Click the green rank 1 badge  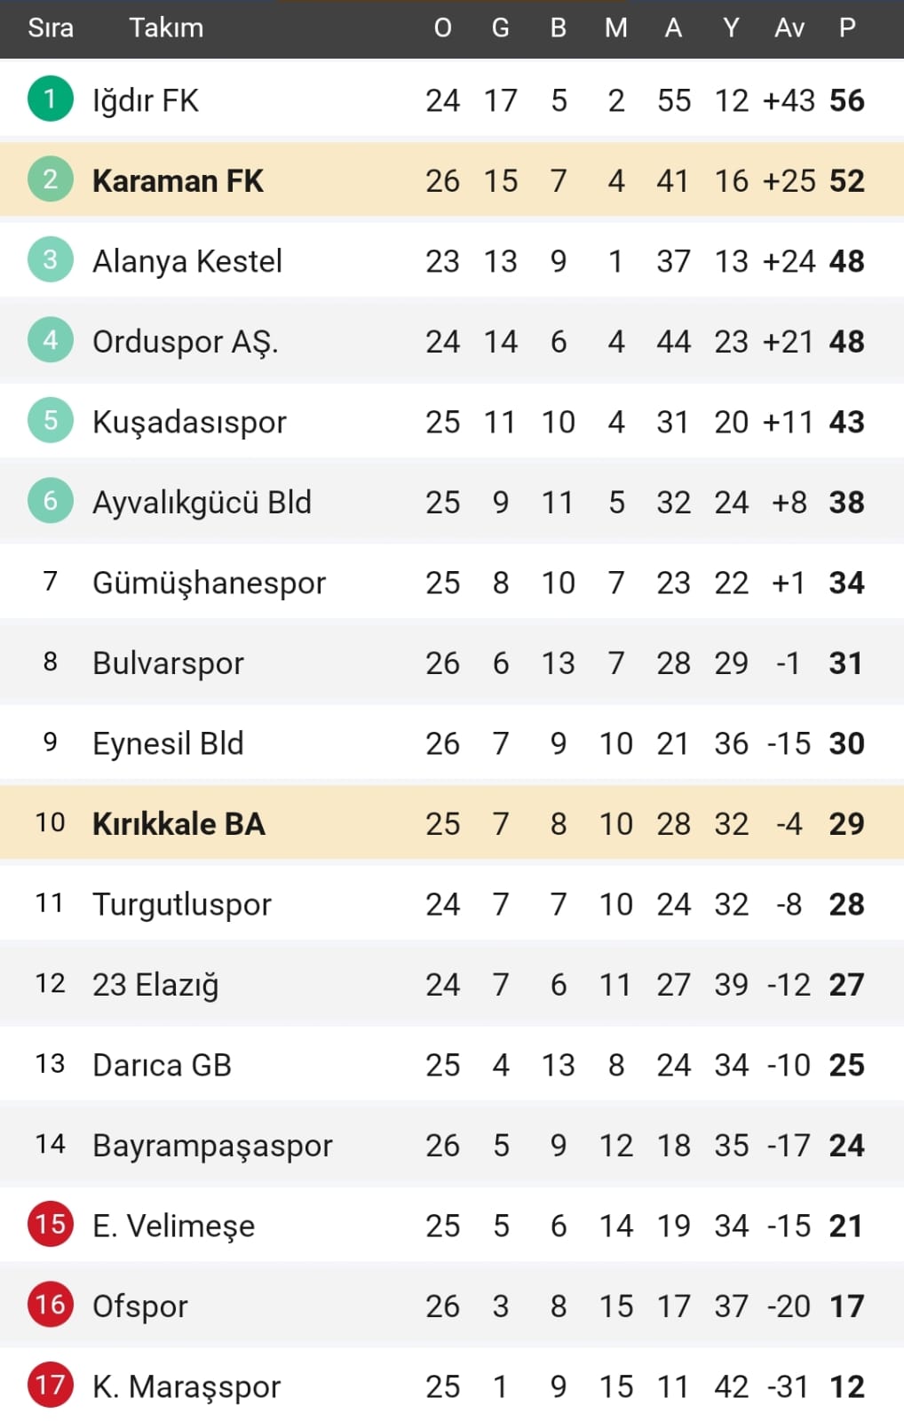(50, 99)
